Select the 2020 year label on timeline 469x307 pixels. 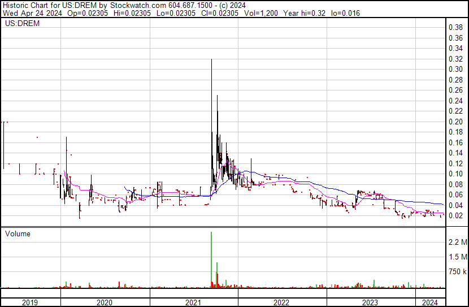tap(105, 302)
